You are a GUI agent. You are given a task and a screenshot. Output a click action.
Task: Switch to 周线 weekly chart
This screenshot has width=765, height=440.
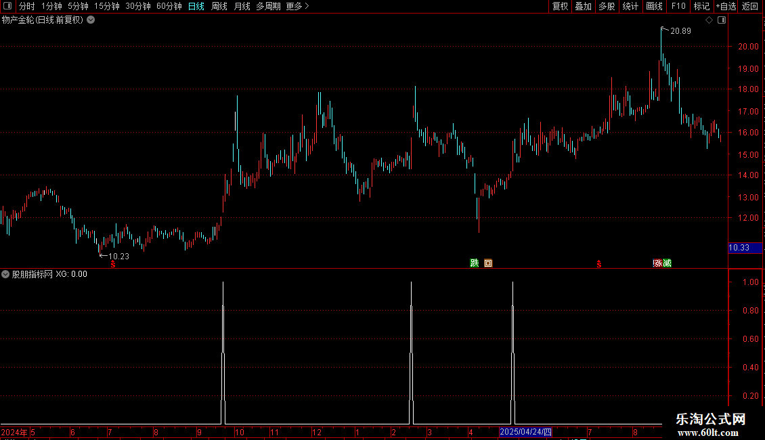coord(219,6)
